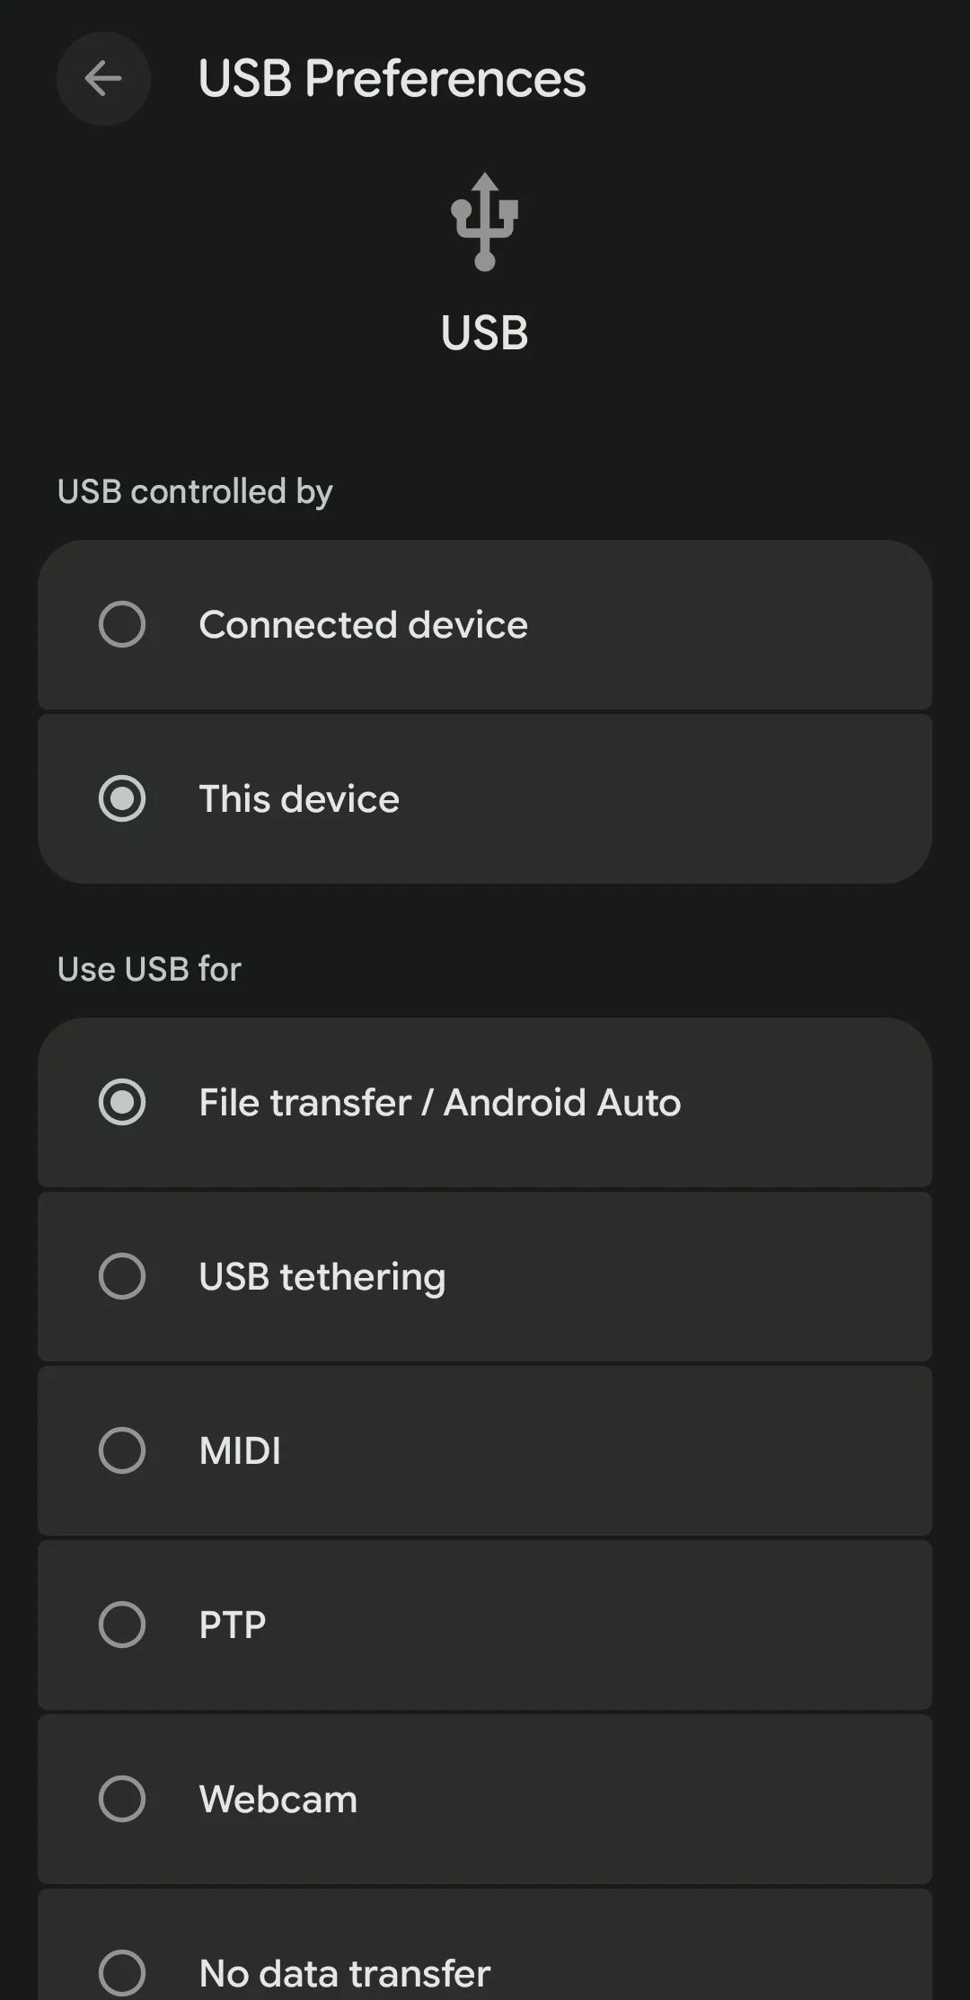Tap the USB tethering label

(322, 1276)
